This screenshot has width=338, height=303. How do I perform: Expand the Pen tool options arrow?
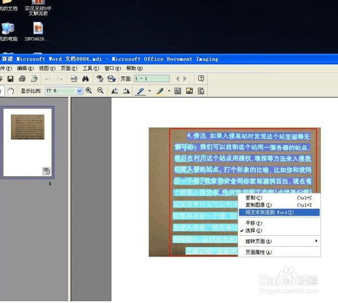[149, 91]
